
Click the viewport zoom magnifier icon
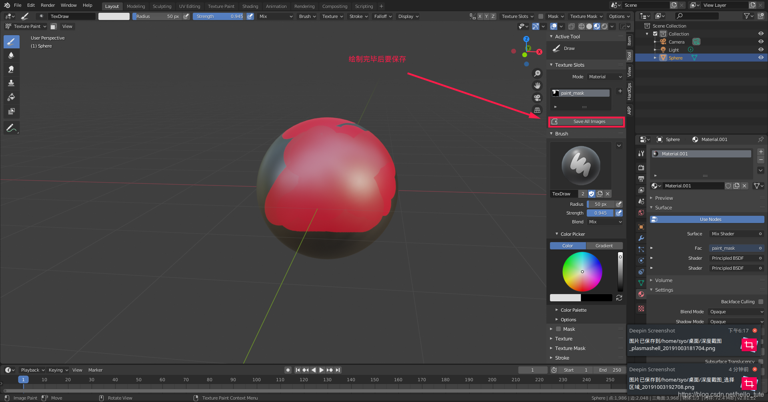pos(537,74)
